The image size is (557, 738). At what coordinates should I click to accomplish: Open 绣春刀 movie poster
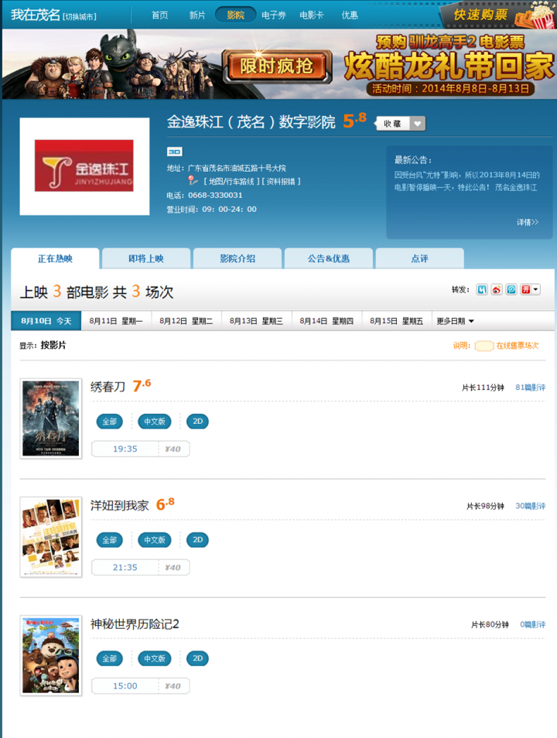pos(51,418)
